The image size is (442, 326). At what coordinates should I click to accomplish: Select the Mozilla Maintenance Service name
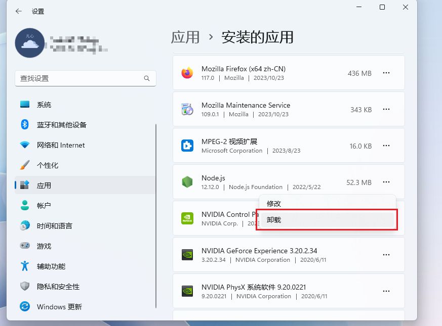point(246,105)
